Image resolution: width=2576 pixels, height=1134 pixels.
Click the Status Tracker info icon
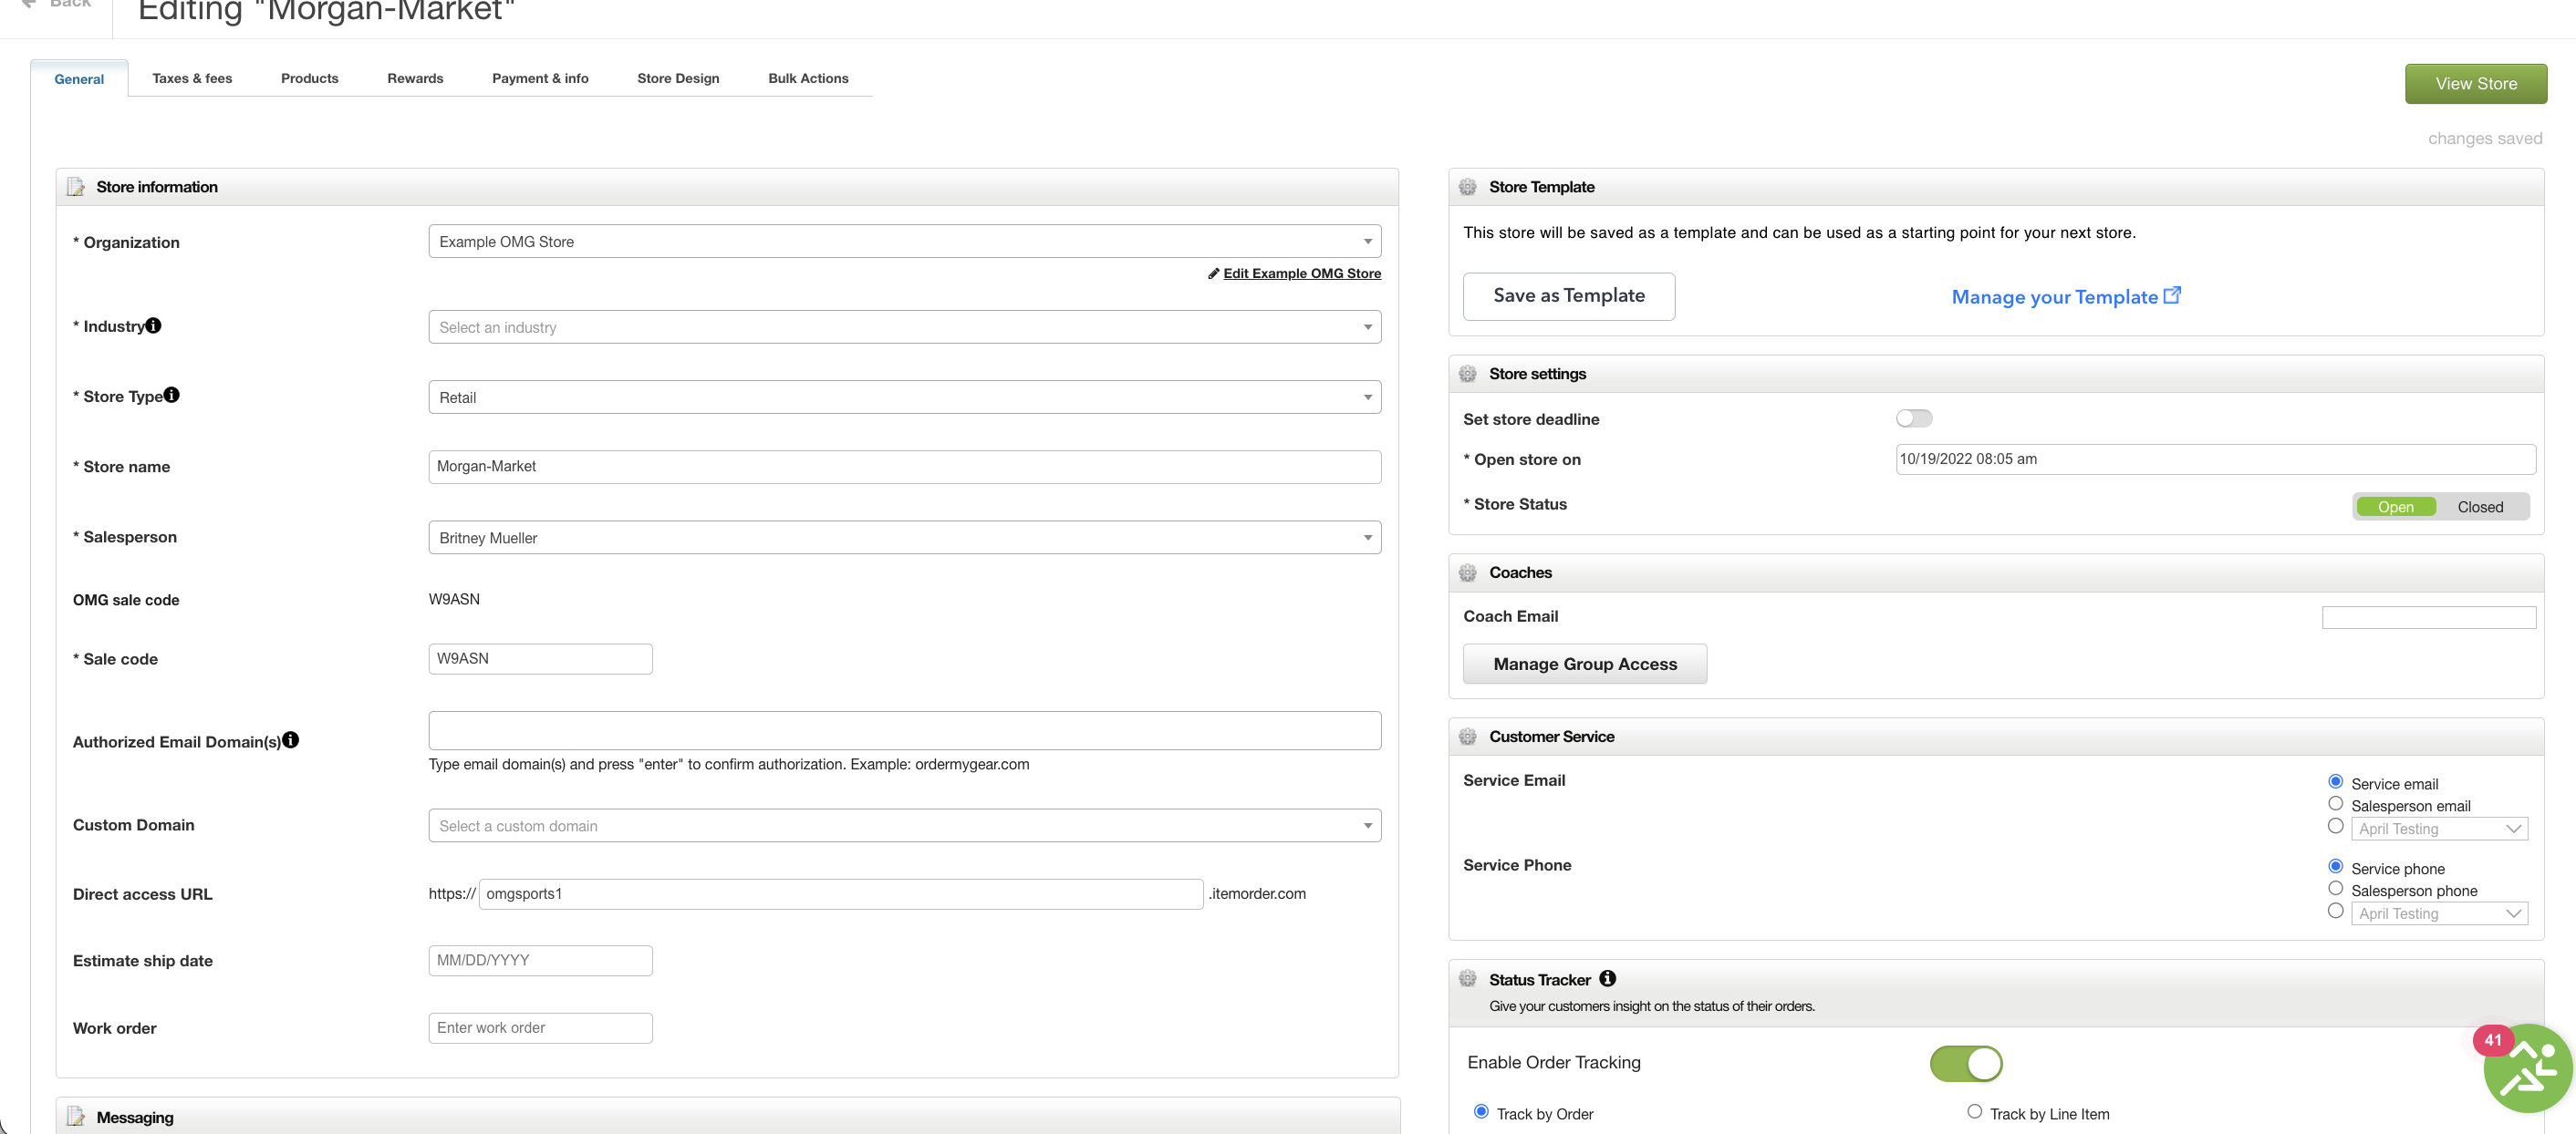point(1607,978)
